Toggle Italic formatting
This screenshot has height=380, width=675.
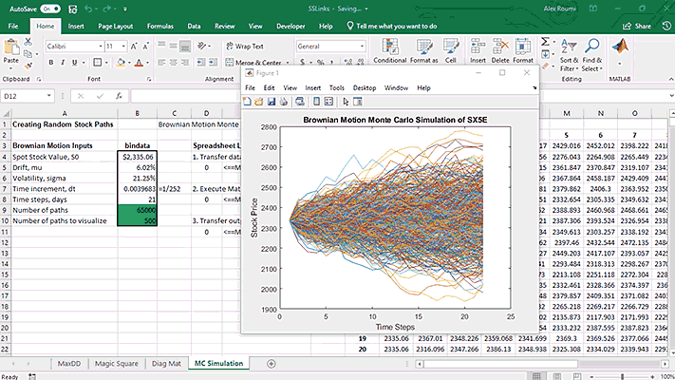point(63,61)
